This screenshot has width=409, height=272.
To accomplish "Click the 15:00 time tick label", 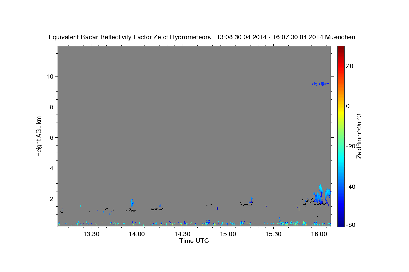I will point(228,234).
